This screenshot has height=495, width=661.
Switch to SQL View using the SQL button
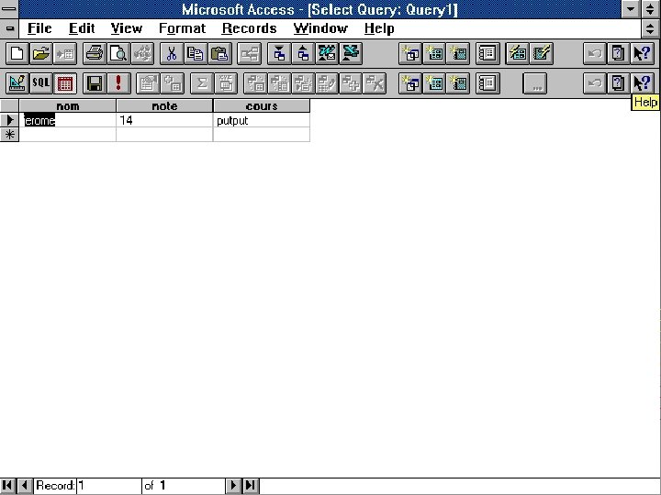tap(41, 83)
